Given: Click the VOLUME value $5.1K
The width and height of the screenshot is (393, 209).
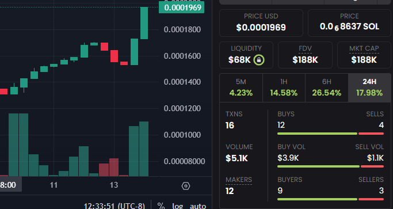Looking at the screenshot, I should pos(236,158).
